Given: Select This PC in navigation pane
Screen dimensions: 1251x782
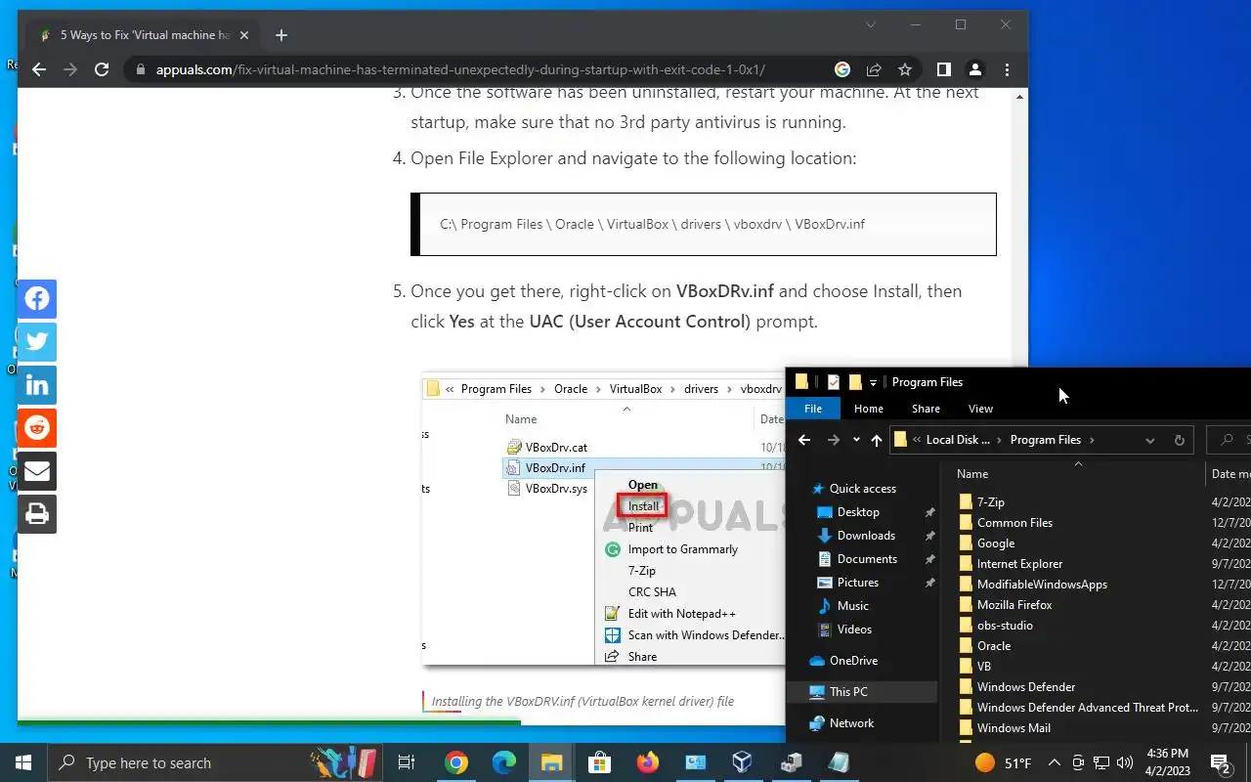Looking at the screenshot, I should point(848,692).
